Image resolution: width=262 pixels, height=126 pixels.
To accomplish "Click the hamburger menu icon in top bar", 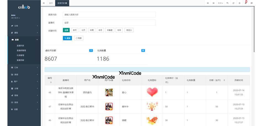I will coord(44,3).
